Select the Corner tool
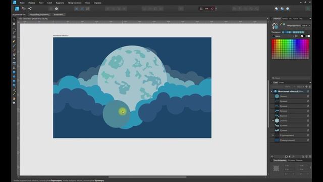323x182 pixels. pos(14,32)
